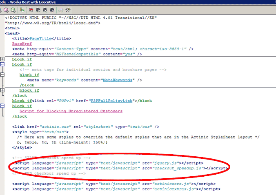The image size is (276, 195).
Task: Collapse the Script for Blocking block
Action: click(2, 106)
